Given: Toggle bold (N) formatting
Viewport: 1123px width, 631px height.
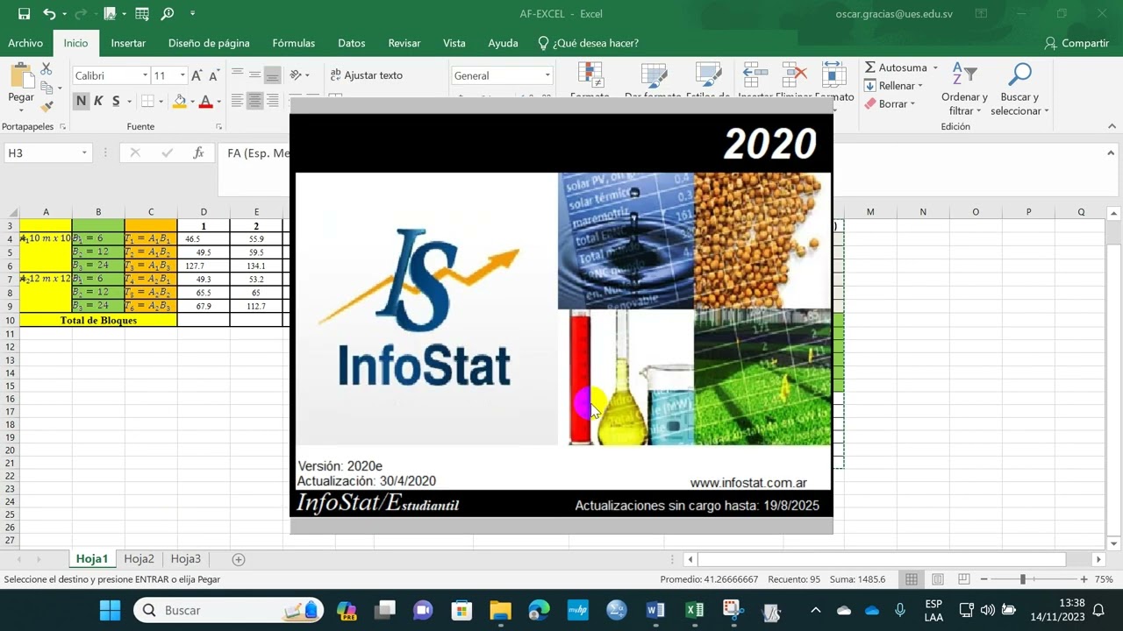Looking at the screenshot, I should click(81, 102).
